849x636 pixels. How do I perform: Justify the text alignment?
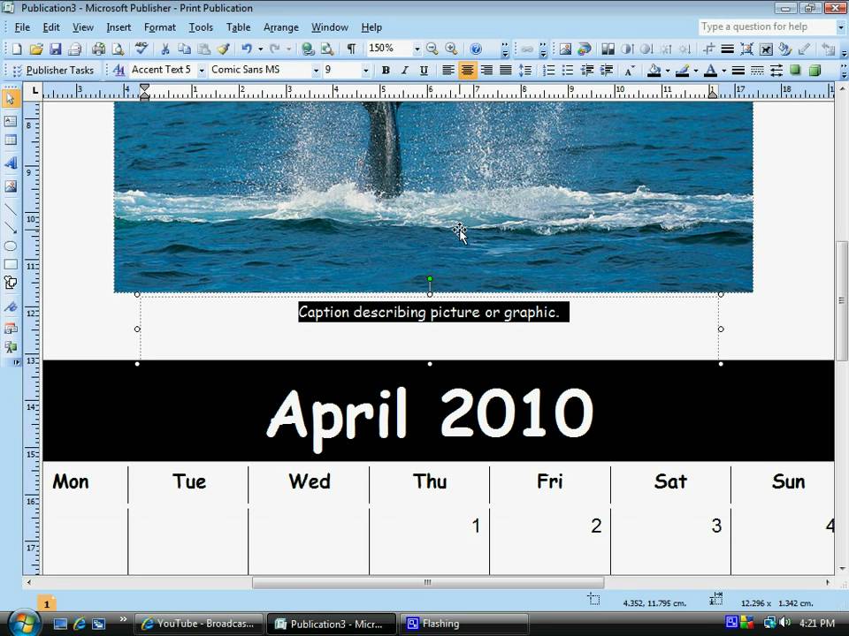[x=506, y=71]
